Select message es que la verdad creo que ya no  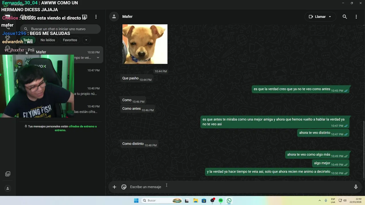[301, 89]
